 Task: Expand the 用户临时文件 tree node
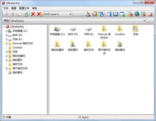click(6, 69)
